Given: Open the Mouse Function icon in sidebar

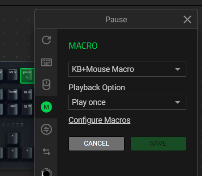Looking at the screenshot, I should pyautogui.click(x=47, y=84).
